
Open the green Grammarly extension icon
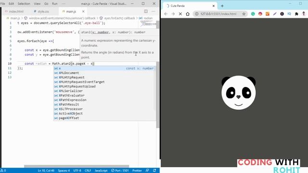tap(253, 14)
